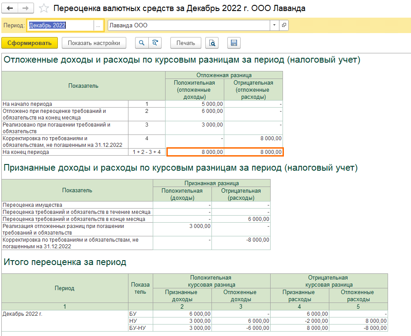
Task: Select Отрицательная курсовая разница header
Action: [329, 281]
